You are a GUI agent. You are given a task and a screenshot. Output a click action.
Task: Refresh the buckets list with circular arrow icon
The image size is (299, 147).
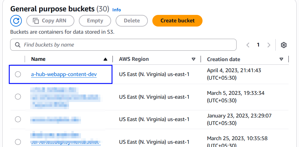point(16,21)
